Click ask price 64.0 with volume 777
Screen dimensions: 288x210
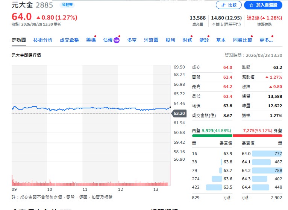point(262,154)
